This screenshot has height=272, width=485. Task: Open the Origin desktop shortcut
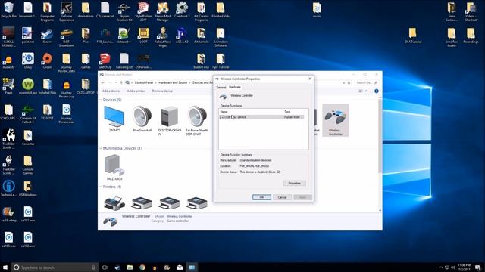(47, 61)
